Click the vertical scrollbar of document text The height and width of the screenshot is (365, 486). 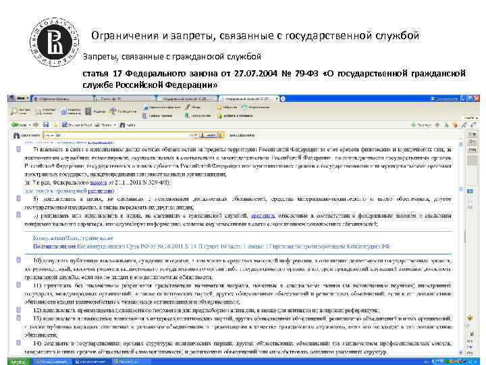(461, 247)
